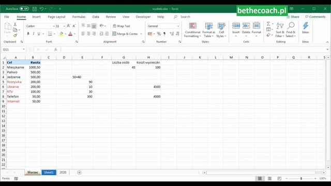Select Middle Align icon
331x186 pixels.
click(x=88, y=26)
